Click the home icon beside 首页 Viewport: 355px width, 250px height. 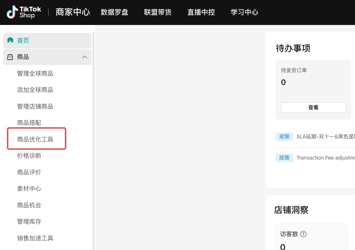point(10,40)
